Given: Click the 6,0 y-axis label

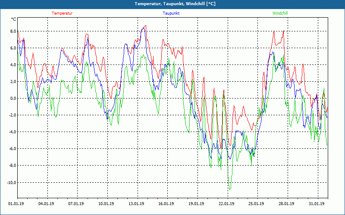Looking at the screenshot, I should point(13,48).
